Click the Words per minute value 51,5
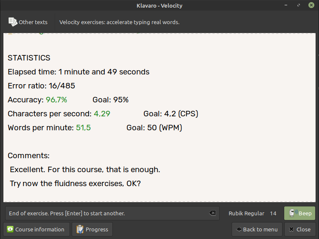 (83, 128)
